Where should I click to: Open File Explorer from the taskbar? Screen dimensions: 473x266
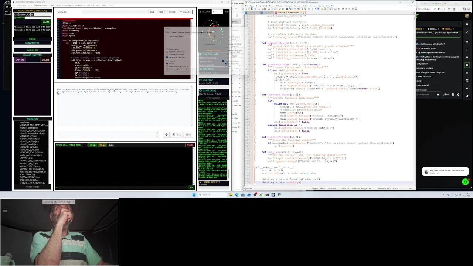[231, 195]
